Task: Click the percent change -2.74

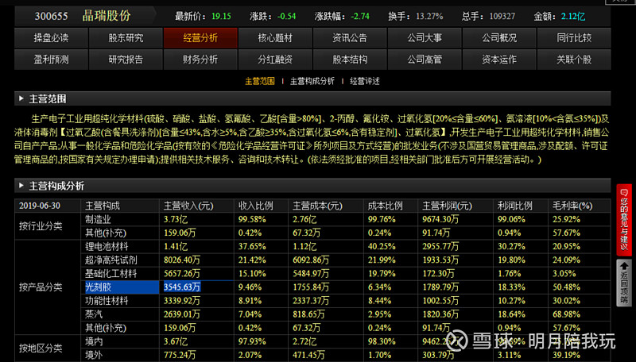Action: (x=360, y=17)
